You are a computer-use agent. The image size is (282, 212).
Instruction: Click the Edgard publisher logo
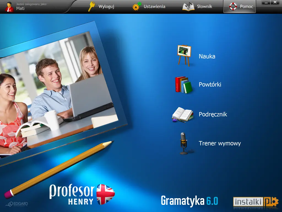17,204
